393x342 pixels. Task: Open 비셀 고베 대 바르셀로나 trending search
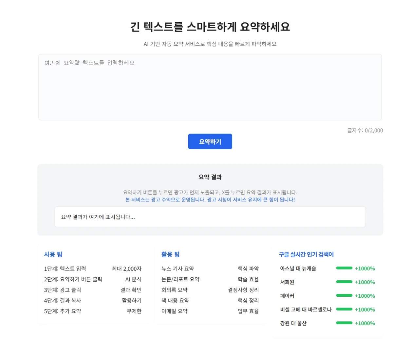[x=306, y=310]
